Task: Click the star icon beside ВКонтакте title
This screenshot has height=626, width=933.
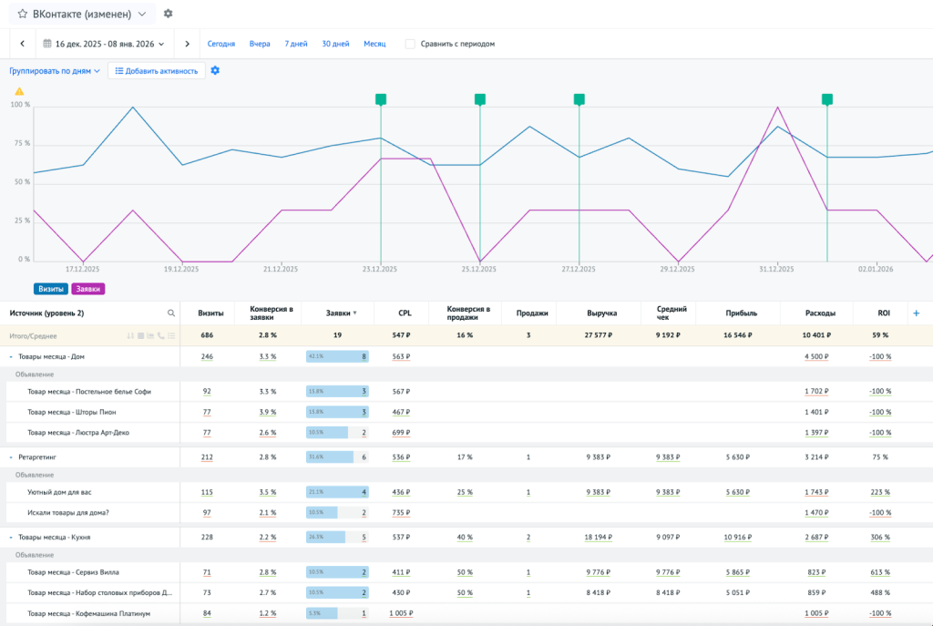Action: click(22, 15)
